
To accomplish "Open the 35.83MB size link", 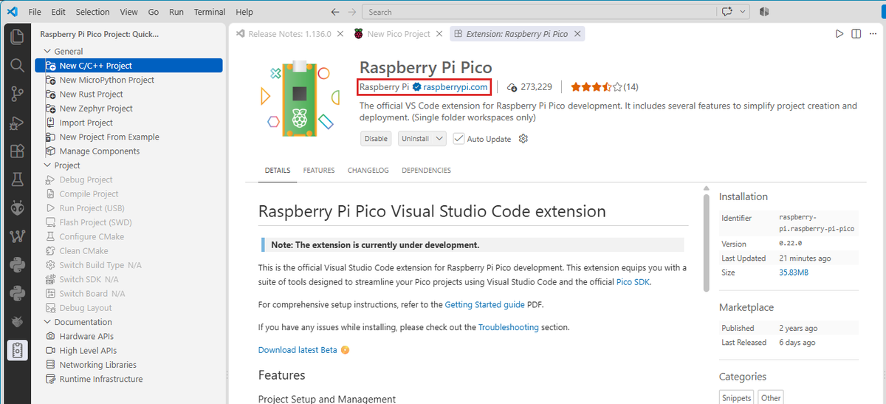I will point(794,273).
